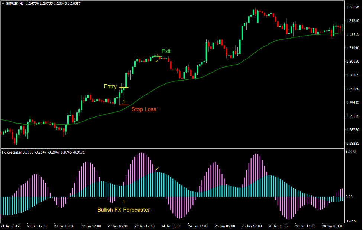Screen dimensions: 363x230
Task: Click the orange Stop Loss line marker
Action: [124, 105]
